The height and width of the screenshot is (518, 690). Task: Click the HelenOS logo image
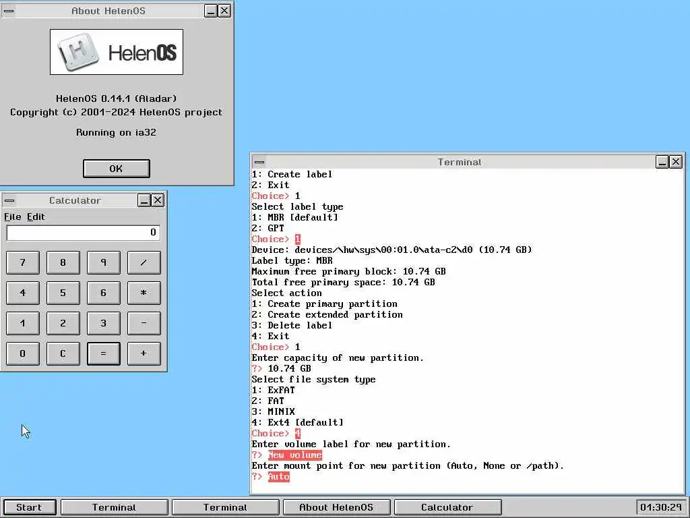tap(117, 52)
